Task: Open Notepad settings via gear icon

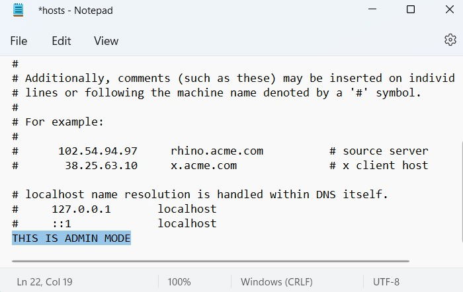Action: coord(450,40)
